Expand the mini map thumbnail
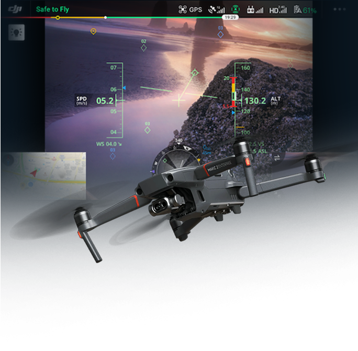358x351 pixels. (44, 175)
